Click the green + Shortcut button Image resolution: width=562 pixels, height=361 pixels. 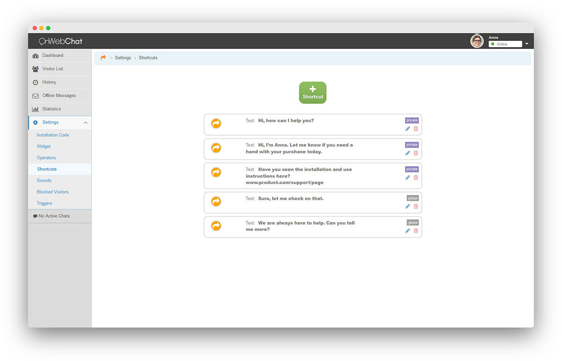(x=312, y=92)
